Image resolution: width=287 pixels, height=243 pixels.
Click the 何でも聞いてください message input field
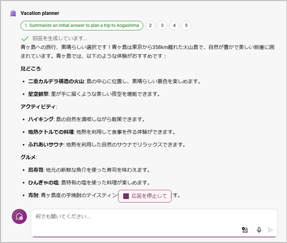[154, 223]
